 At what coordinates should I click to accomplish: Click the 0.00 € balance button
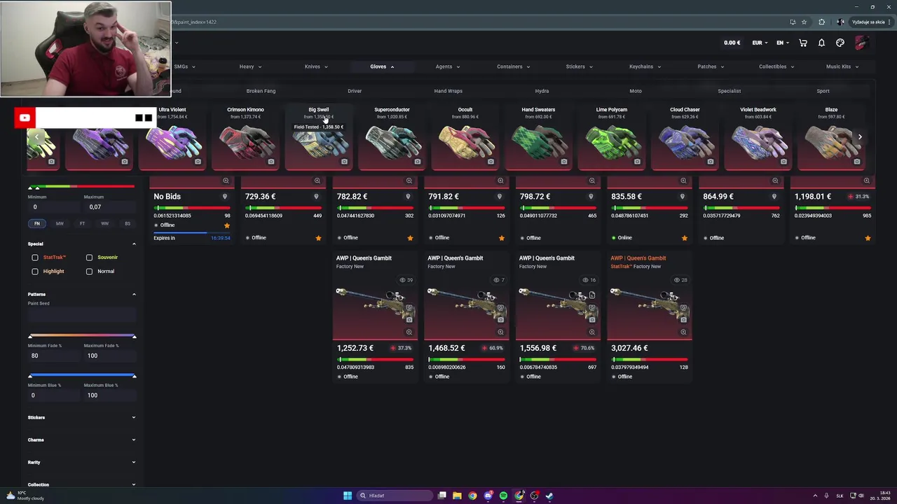[x=732, y=43]
